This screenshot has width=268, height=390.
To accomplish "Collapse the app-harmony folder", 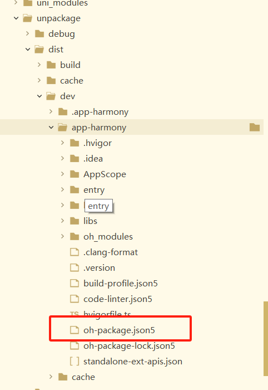I will (51, 127).
